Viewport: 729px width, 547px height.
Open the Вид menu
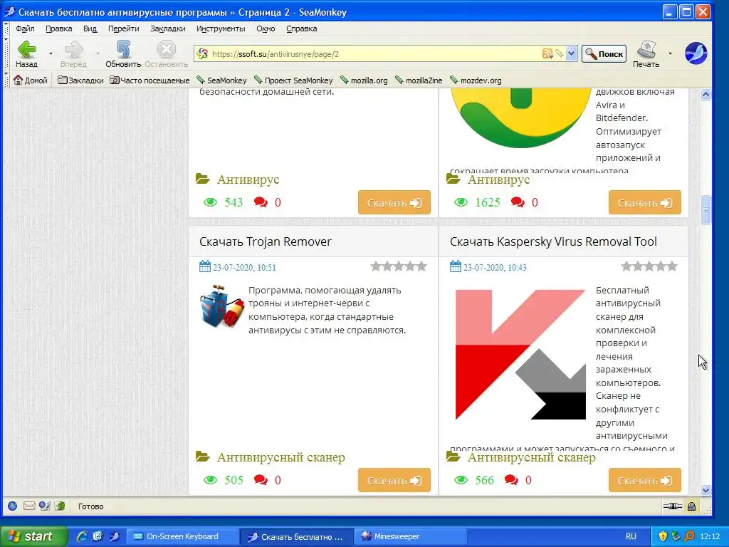(90, 28)
